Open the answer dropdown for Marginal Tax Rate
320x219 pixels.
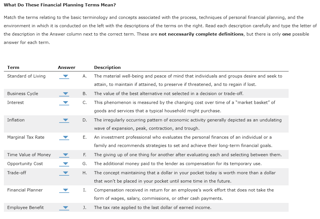pyautogui.click(x=64, y=137)
